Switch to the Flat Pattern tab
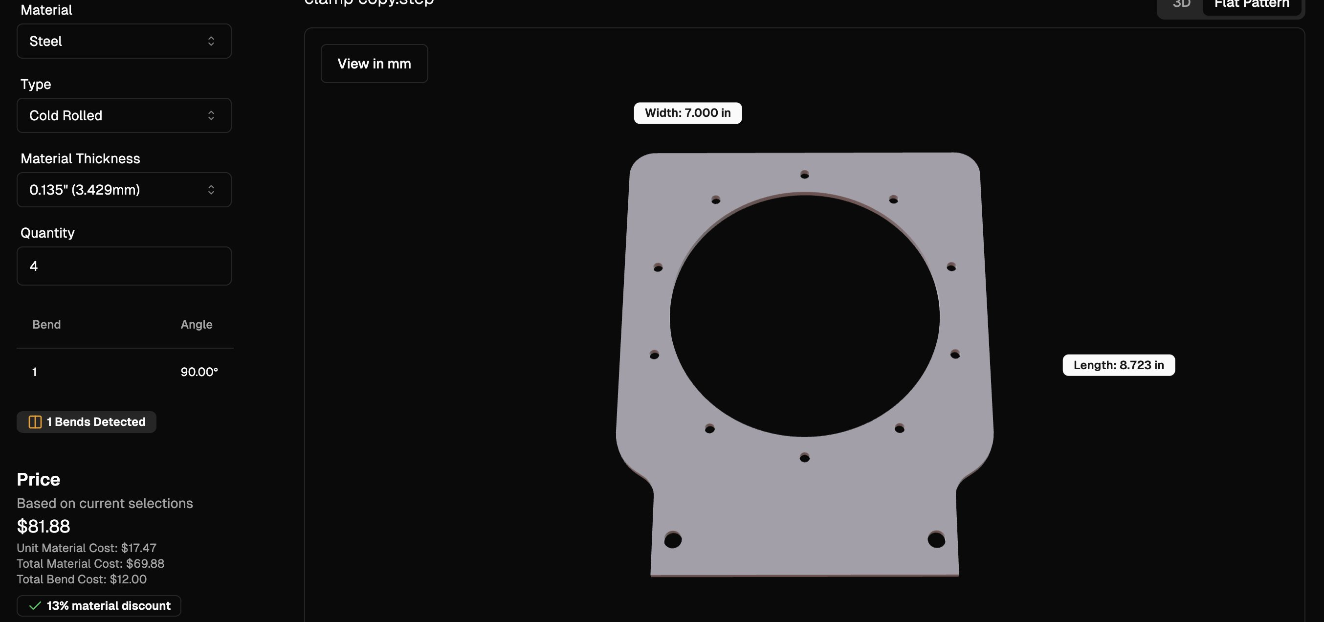 (1252, 4)
